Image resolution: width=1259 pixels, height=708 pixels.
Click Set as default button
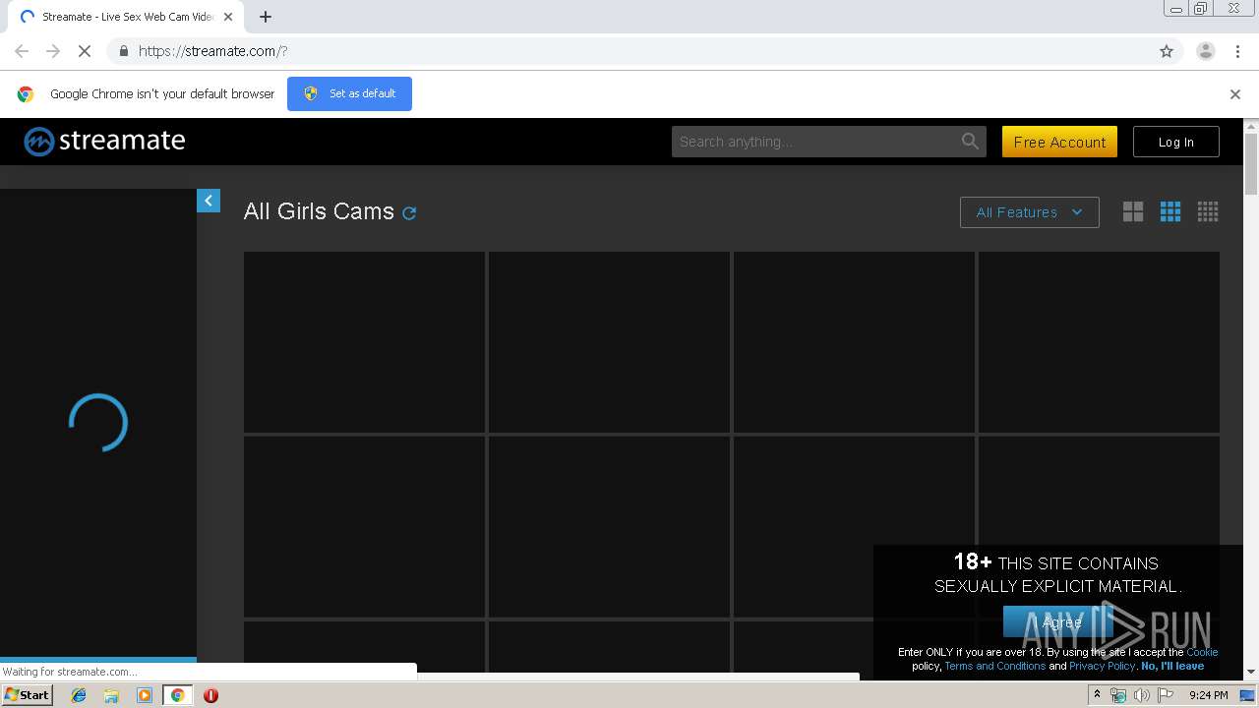pos(349,93)
